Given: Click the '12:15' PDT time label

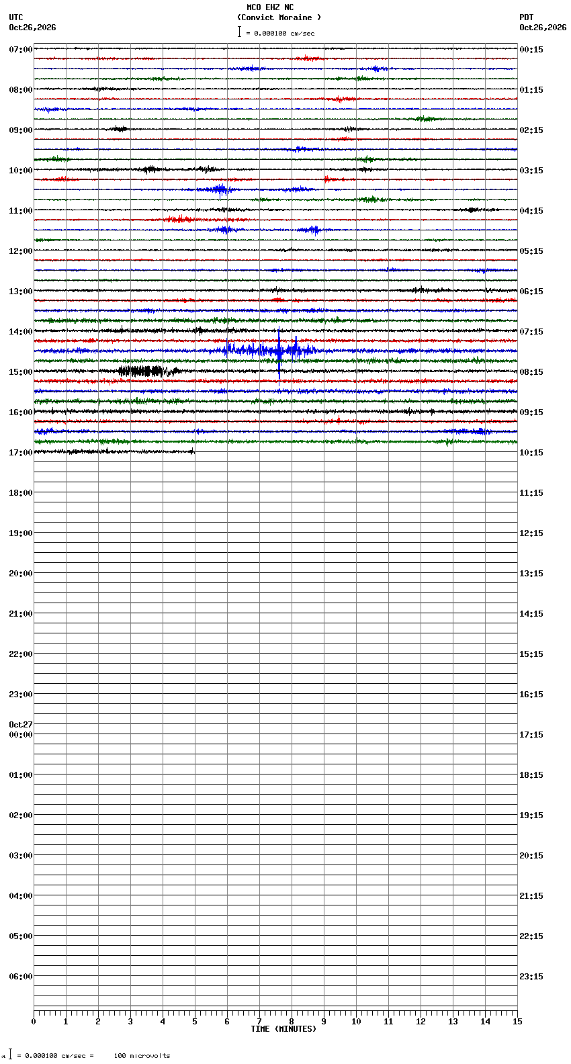Looking at the screenshot, I should 531,533.
